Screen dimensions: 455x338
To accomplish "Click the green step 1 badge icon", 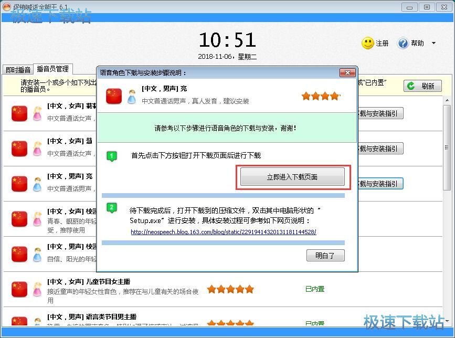I will (112, 156).
